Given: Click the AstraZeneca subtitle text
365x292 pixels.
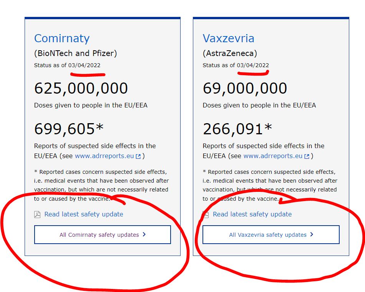Looking at the screenshot, I should [x=230, y=53].
